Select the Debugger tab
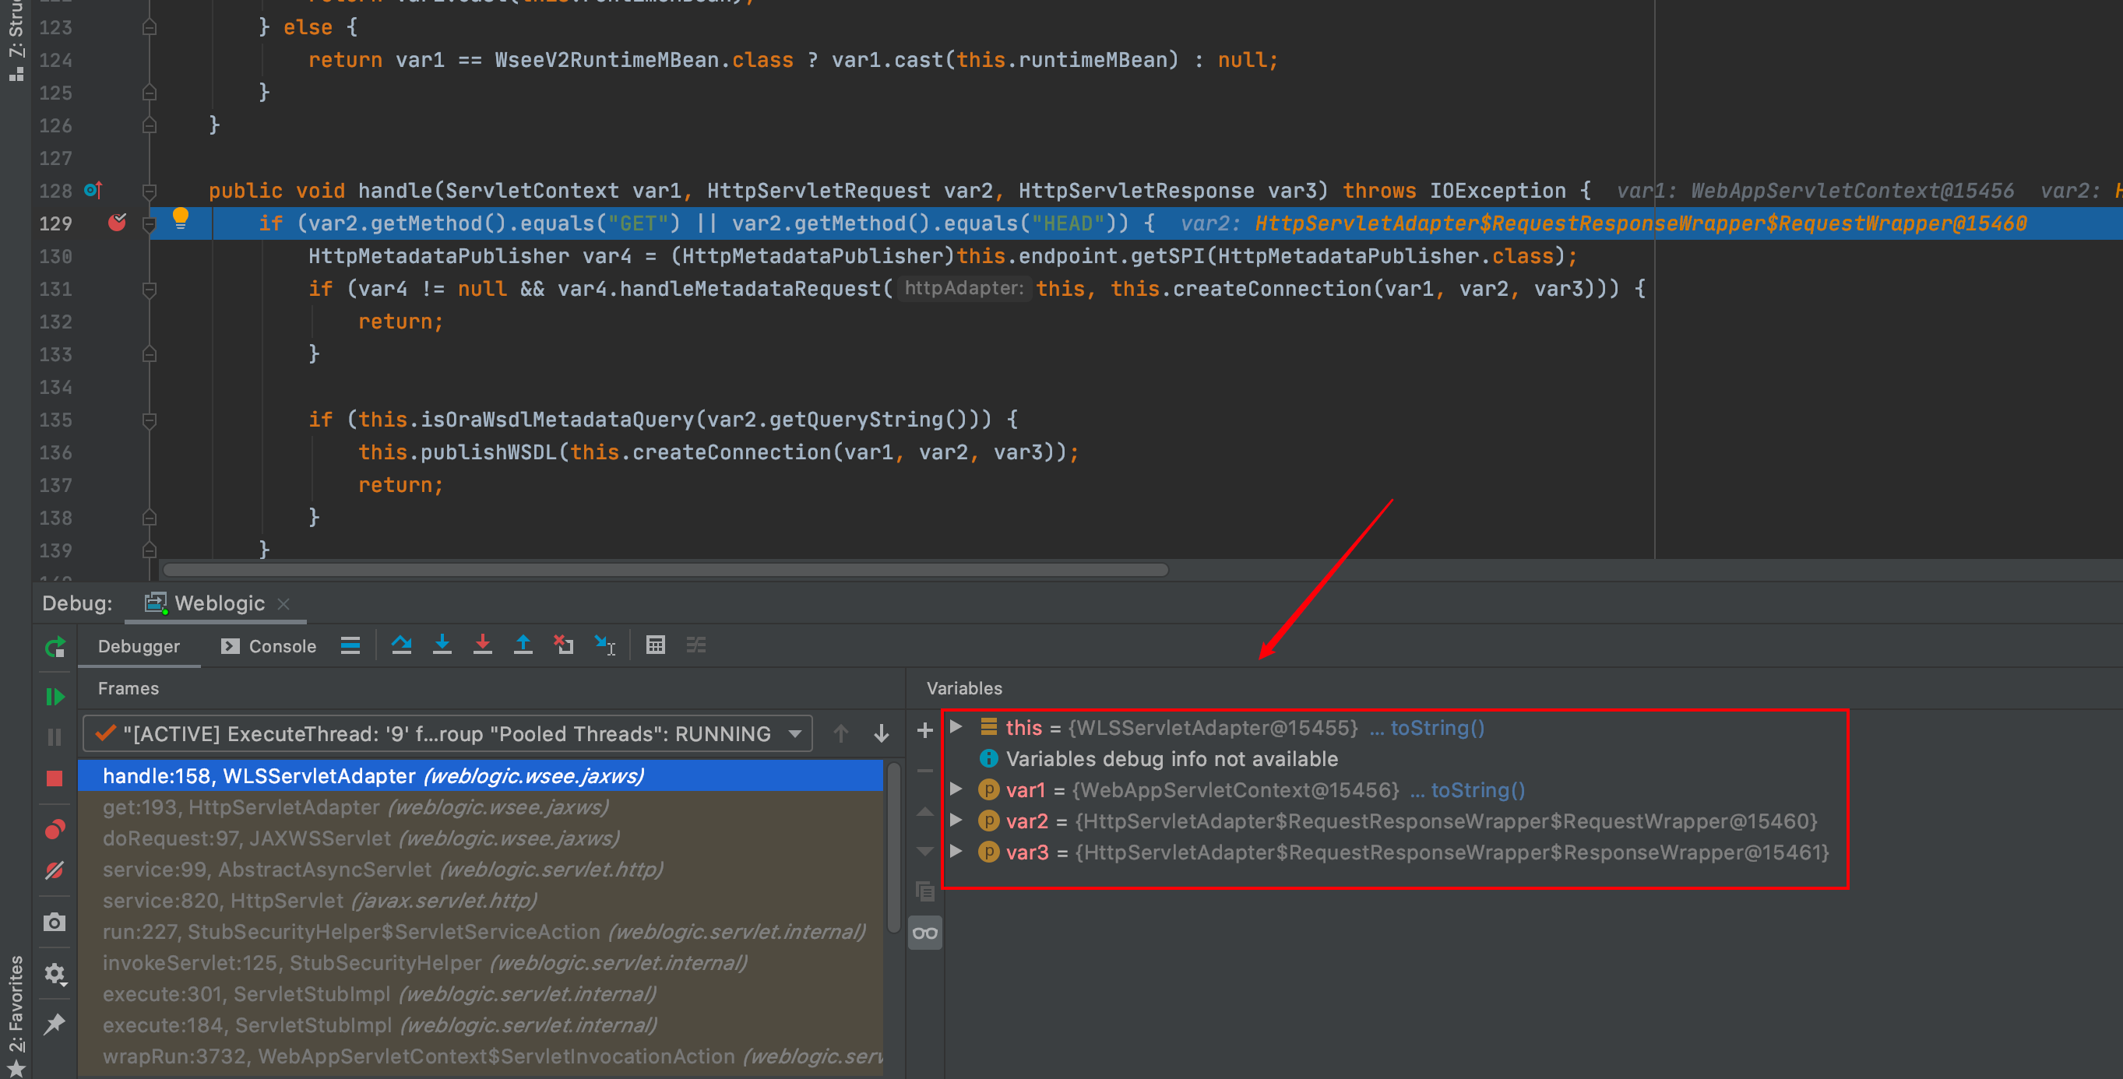2123x1079 pixels. point(139,647)
